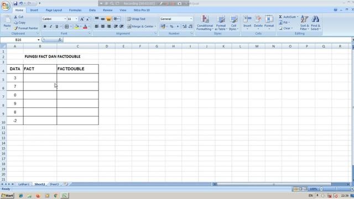This screenshot has width=354, height=199.
Task: Decrease font size with the Shrink Font icon
Action: pos(87,19)
